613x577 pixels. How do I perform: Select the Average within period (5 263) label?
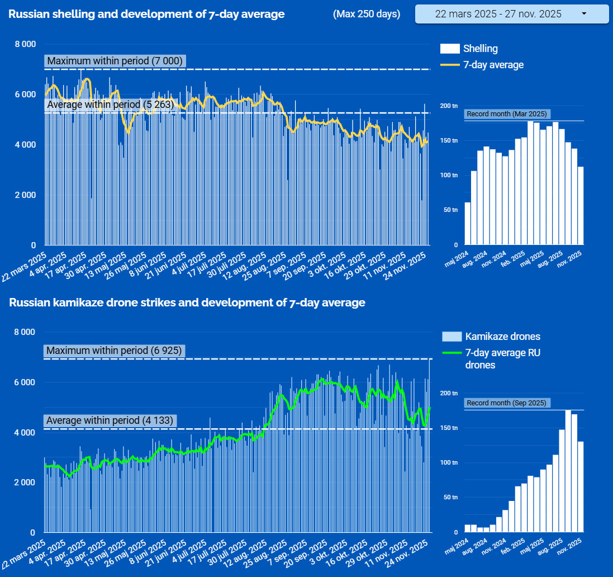coord(111,105)
